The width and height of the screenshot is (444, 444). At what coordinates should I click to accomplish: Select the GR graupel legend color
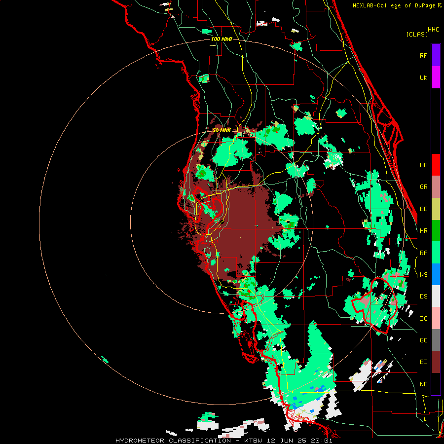pyautogui.click(x=436, y=187)
